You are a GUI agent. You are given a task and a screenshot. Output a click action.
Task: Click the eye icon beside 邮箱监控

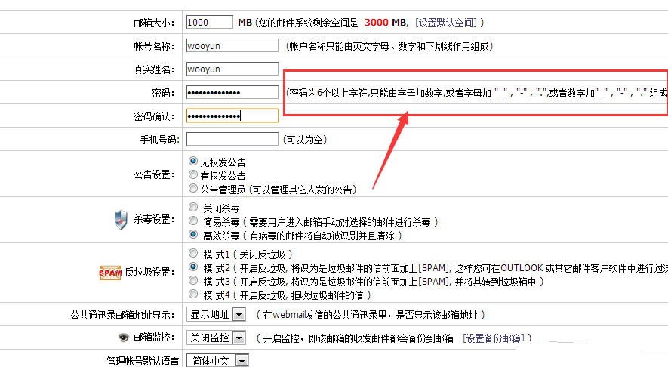pyautogui.click(x=123, y=338)
